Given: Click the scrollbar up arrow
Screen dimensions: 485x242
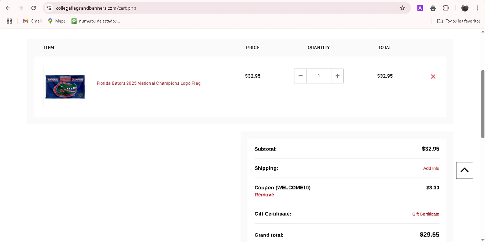Looking at the screenshot, I should (x=483, y=32).
